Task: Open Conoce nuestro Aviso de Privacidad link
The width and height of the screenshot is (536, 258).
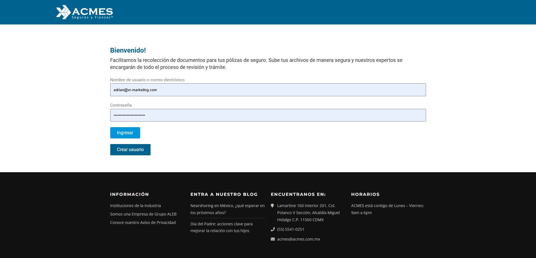Action: (143, 223)
